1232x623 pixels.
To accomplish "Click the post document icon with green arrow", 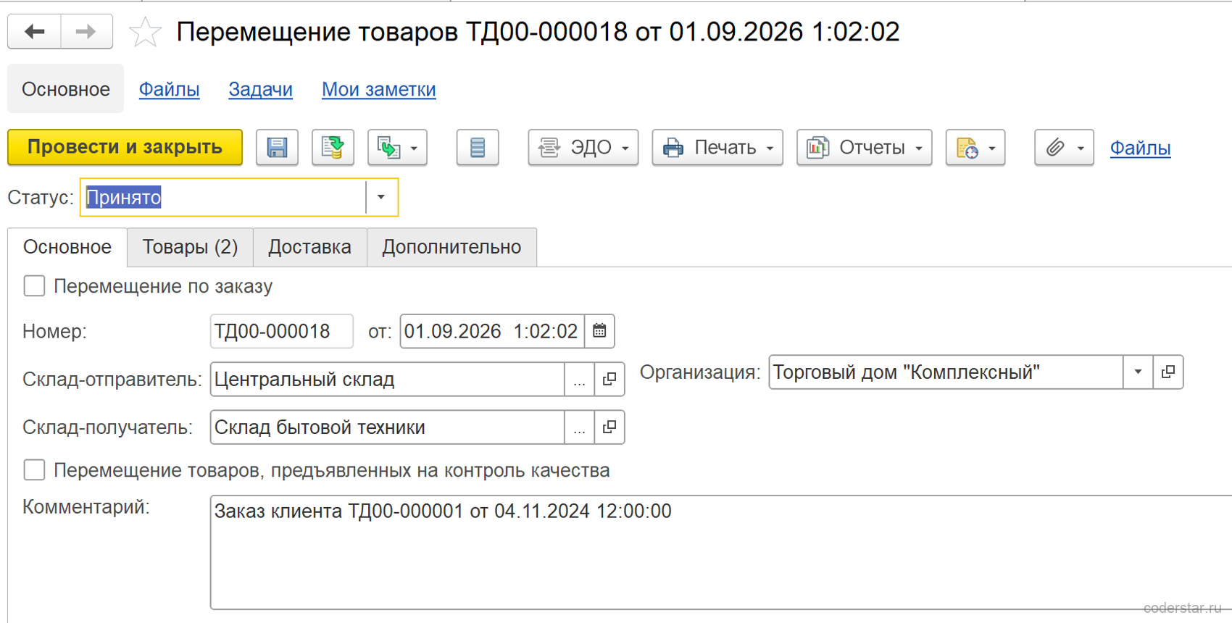I will click(333, 148).
